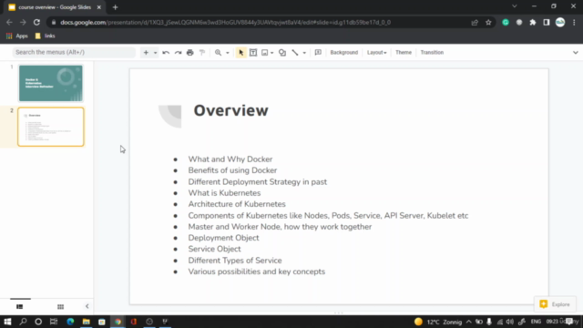Select the line tool

[295, 53]
